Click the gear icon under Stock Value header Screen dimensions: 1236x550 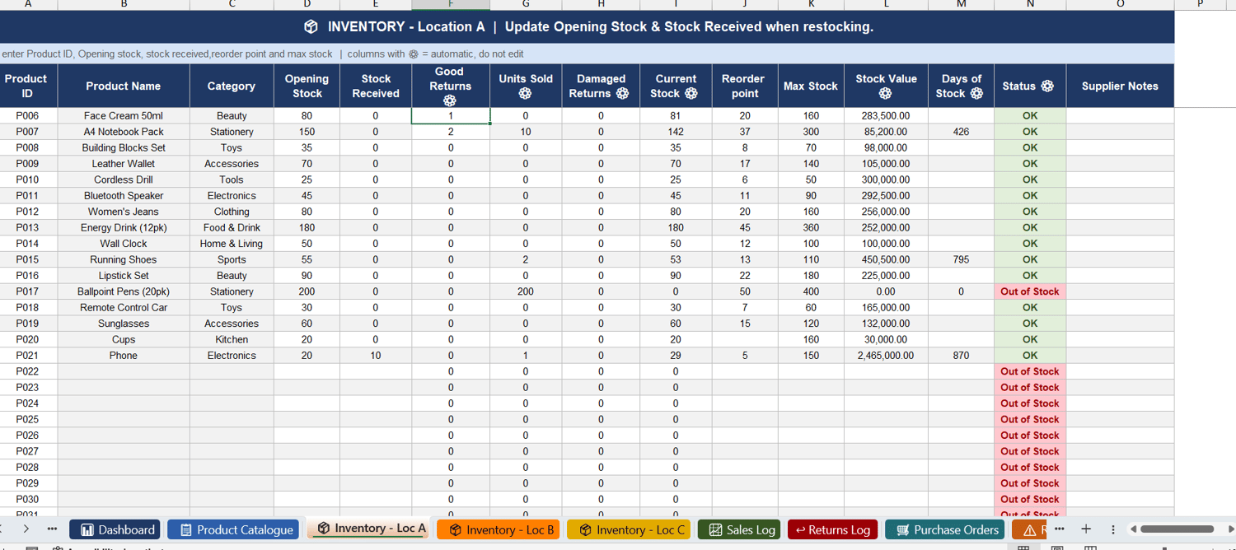click(x=886, y=93)
